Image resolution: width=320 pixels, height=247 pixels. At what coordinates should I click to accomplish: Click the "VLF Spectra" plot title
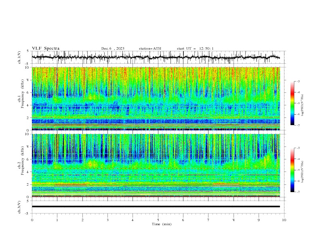click(46, 48)
